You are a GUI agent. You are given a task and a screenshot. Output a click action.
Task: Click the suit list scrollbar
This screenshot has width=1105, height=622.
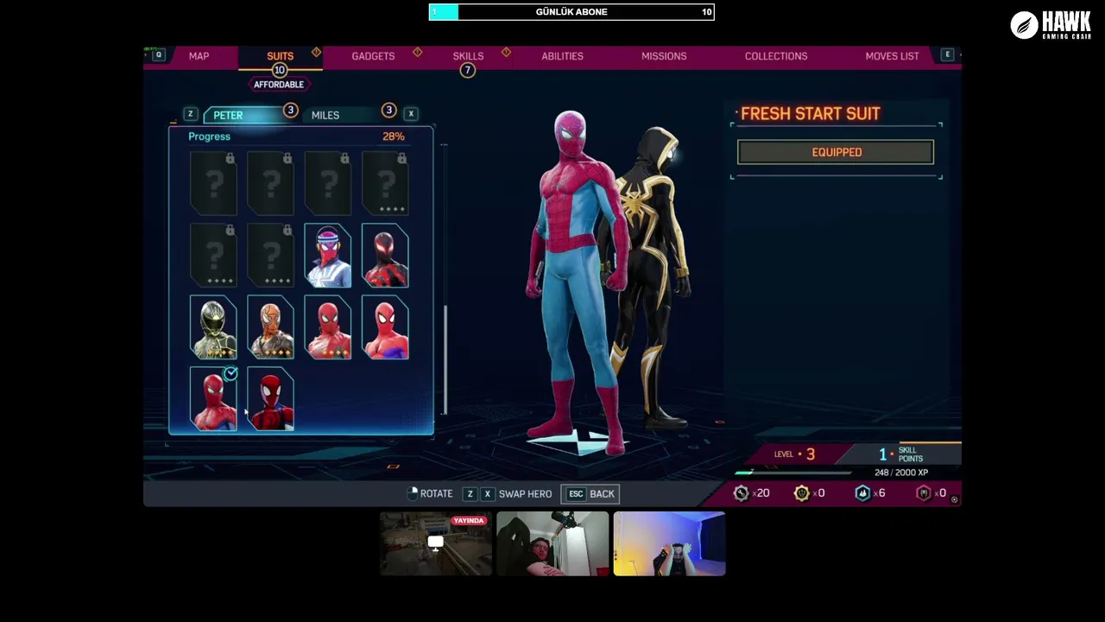pyautogui.click(x=445, y=359)
